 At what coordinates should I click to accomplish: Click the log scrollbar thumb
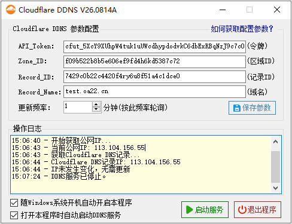click(276, 167)
